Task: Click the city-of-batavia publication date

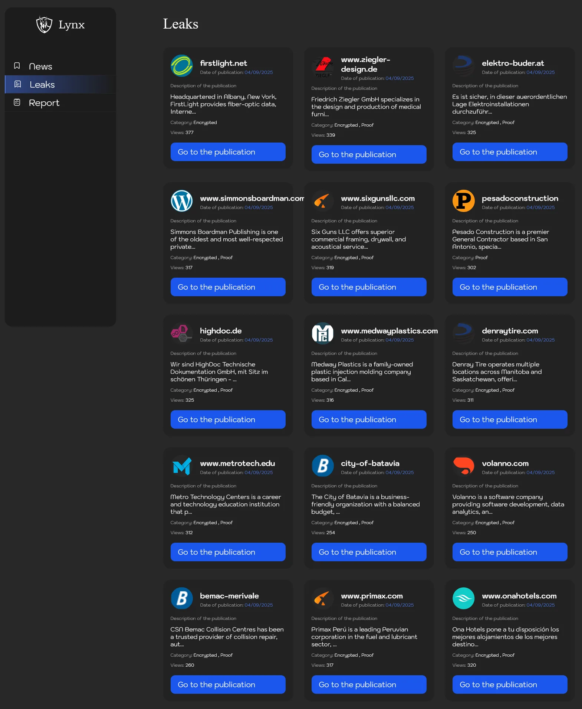Action: 399,473
